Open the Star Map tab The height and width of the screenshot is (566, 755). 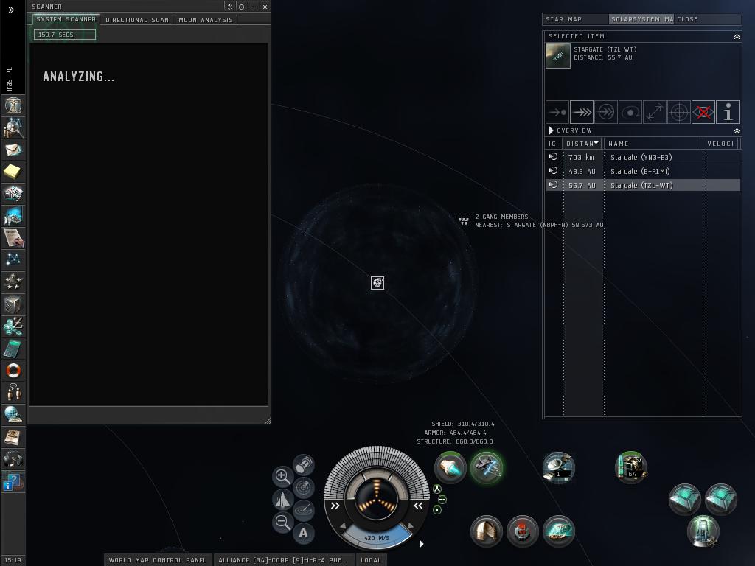[575, 19]
